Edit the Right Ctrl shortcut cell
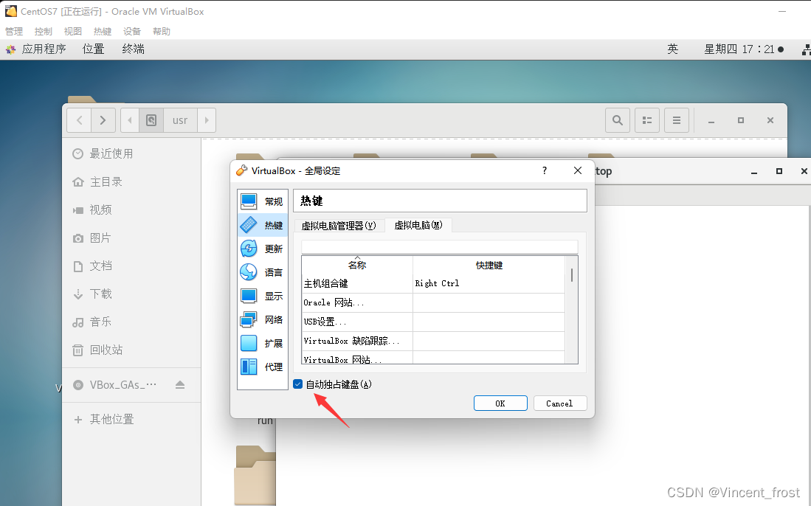Screen dimensions: 811x506 pyautogui.click(x=489, y=283)
